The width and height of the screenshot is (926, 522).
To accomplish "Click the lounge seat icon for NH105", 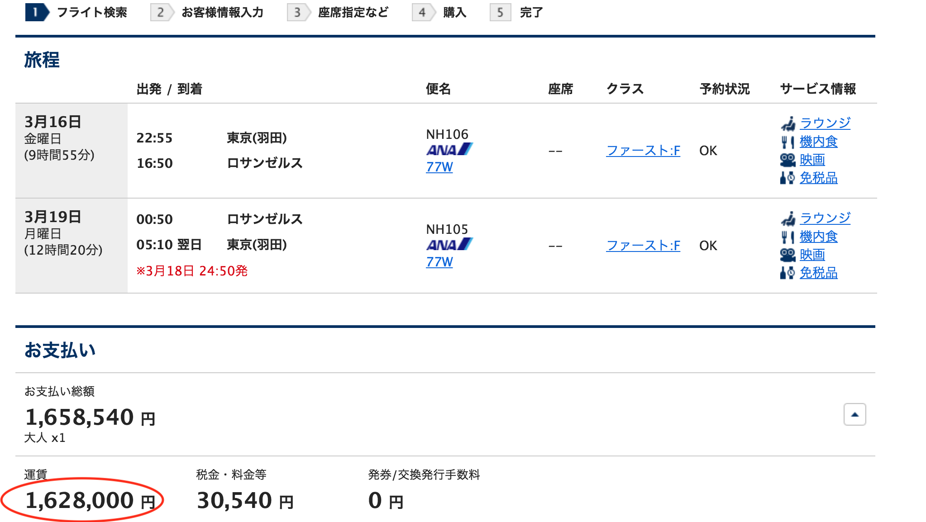I will coord(788,218).
